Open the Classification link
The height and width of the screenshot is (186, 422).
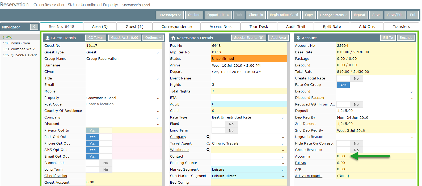pyautogui.click(x=56, y=176)
